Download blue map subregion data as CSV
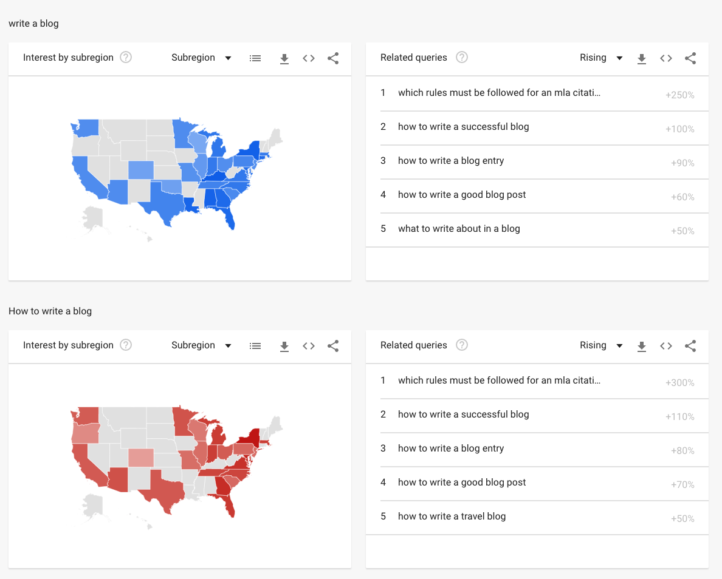 click(284, 58)
